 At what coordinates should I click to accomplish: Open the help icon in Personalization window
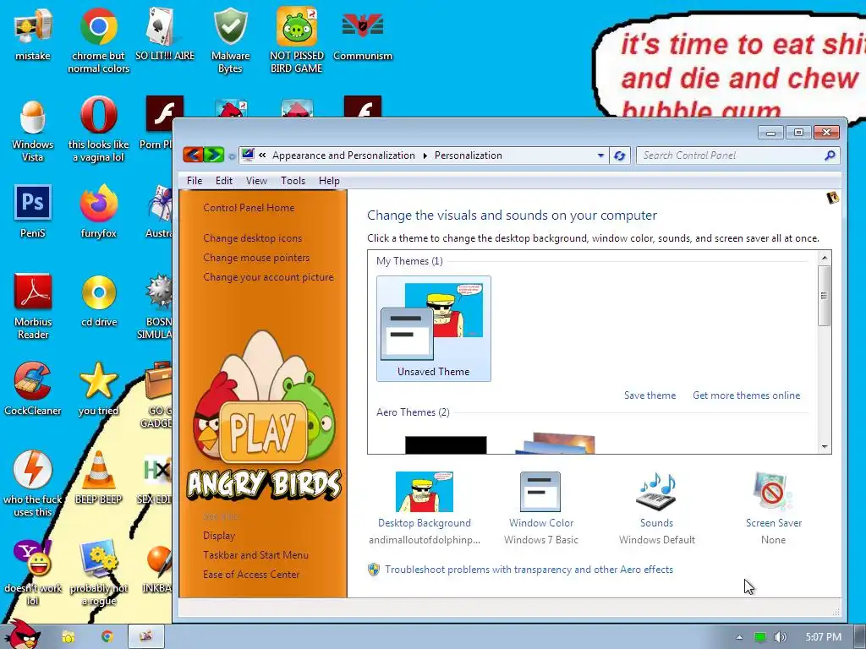pyautogui.click(x=832, y=198)
